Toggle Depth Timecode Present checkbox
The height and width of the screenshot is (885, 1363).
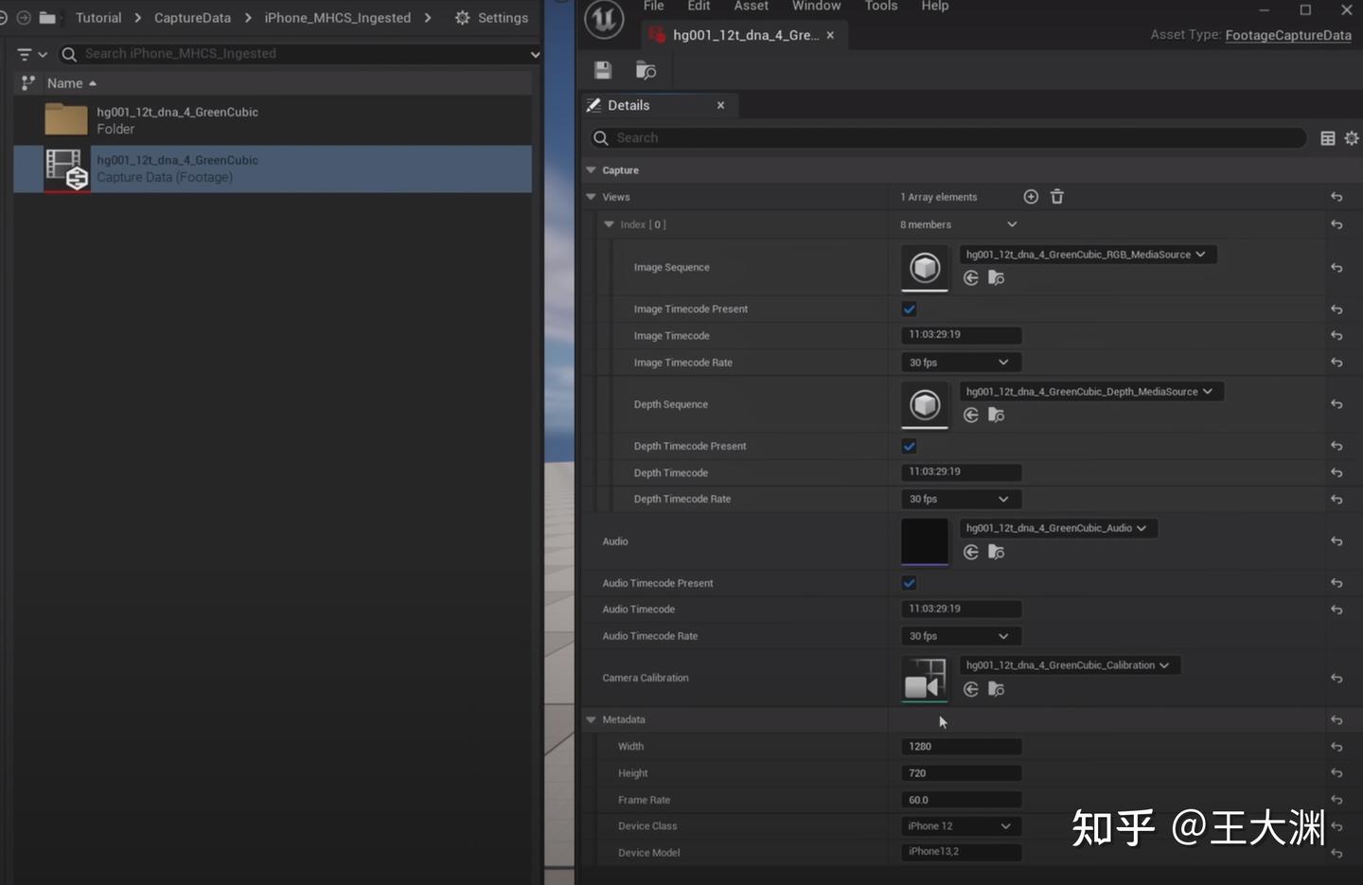[x=909, y=446]
